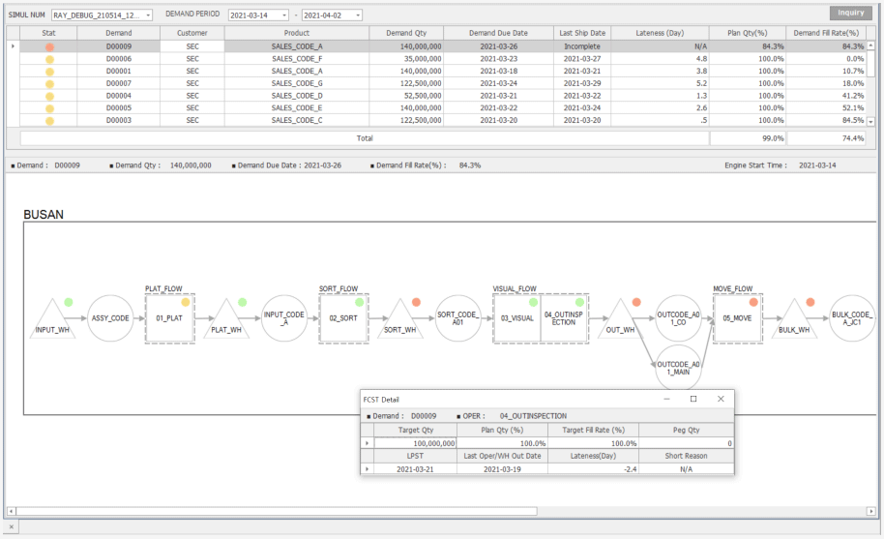Click the 02_SORT operation node

pyautogui.click(x=343, y=318)
